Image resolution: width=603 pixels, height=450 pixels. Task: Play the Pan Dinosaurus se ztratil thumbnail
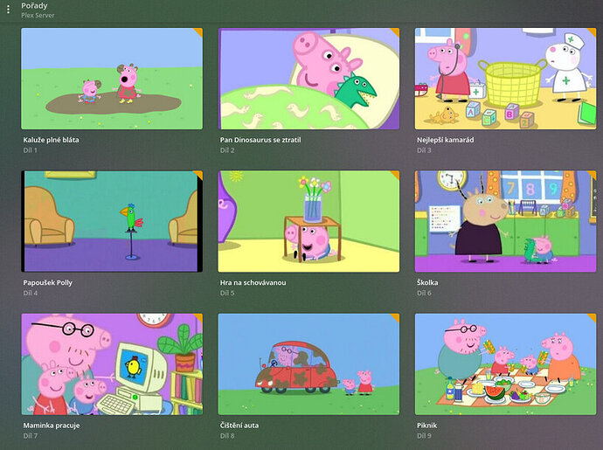(x=308, y=79)
